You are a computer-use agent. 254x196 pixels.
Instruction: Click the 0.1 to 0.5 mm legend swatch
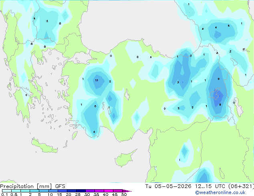7,191
